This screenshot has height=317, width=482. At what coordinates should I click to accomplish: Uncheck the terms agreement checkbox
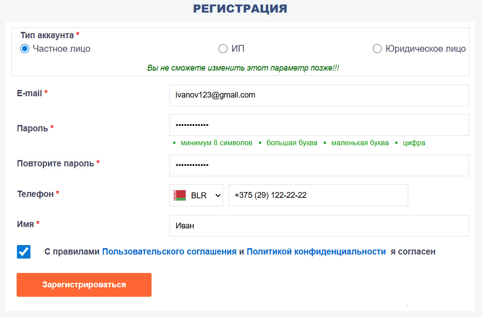coord(23,252)
